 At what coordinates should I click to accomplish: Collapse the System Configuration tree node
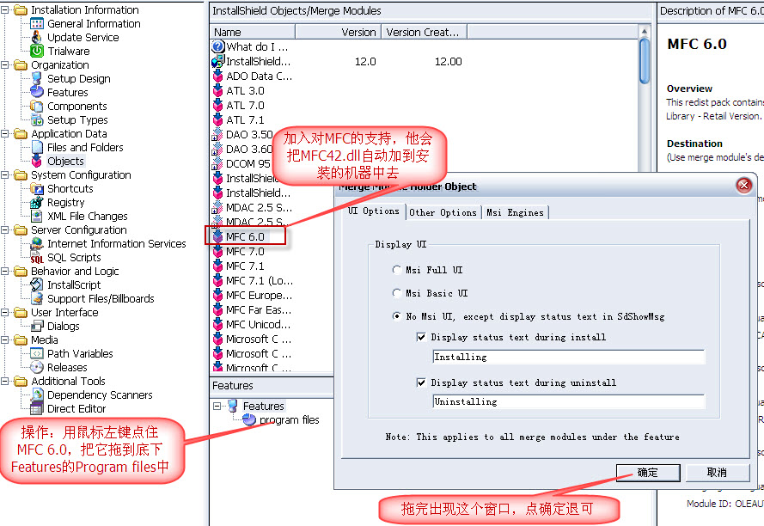[x=5, y=175]
